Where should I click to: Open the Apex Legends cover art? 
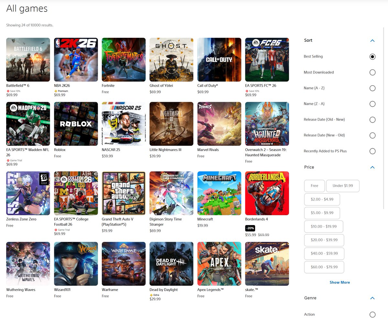220,264
